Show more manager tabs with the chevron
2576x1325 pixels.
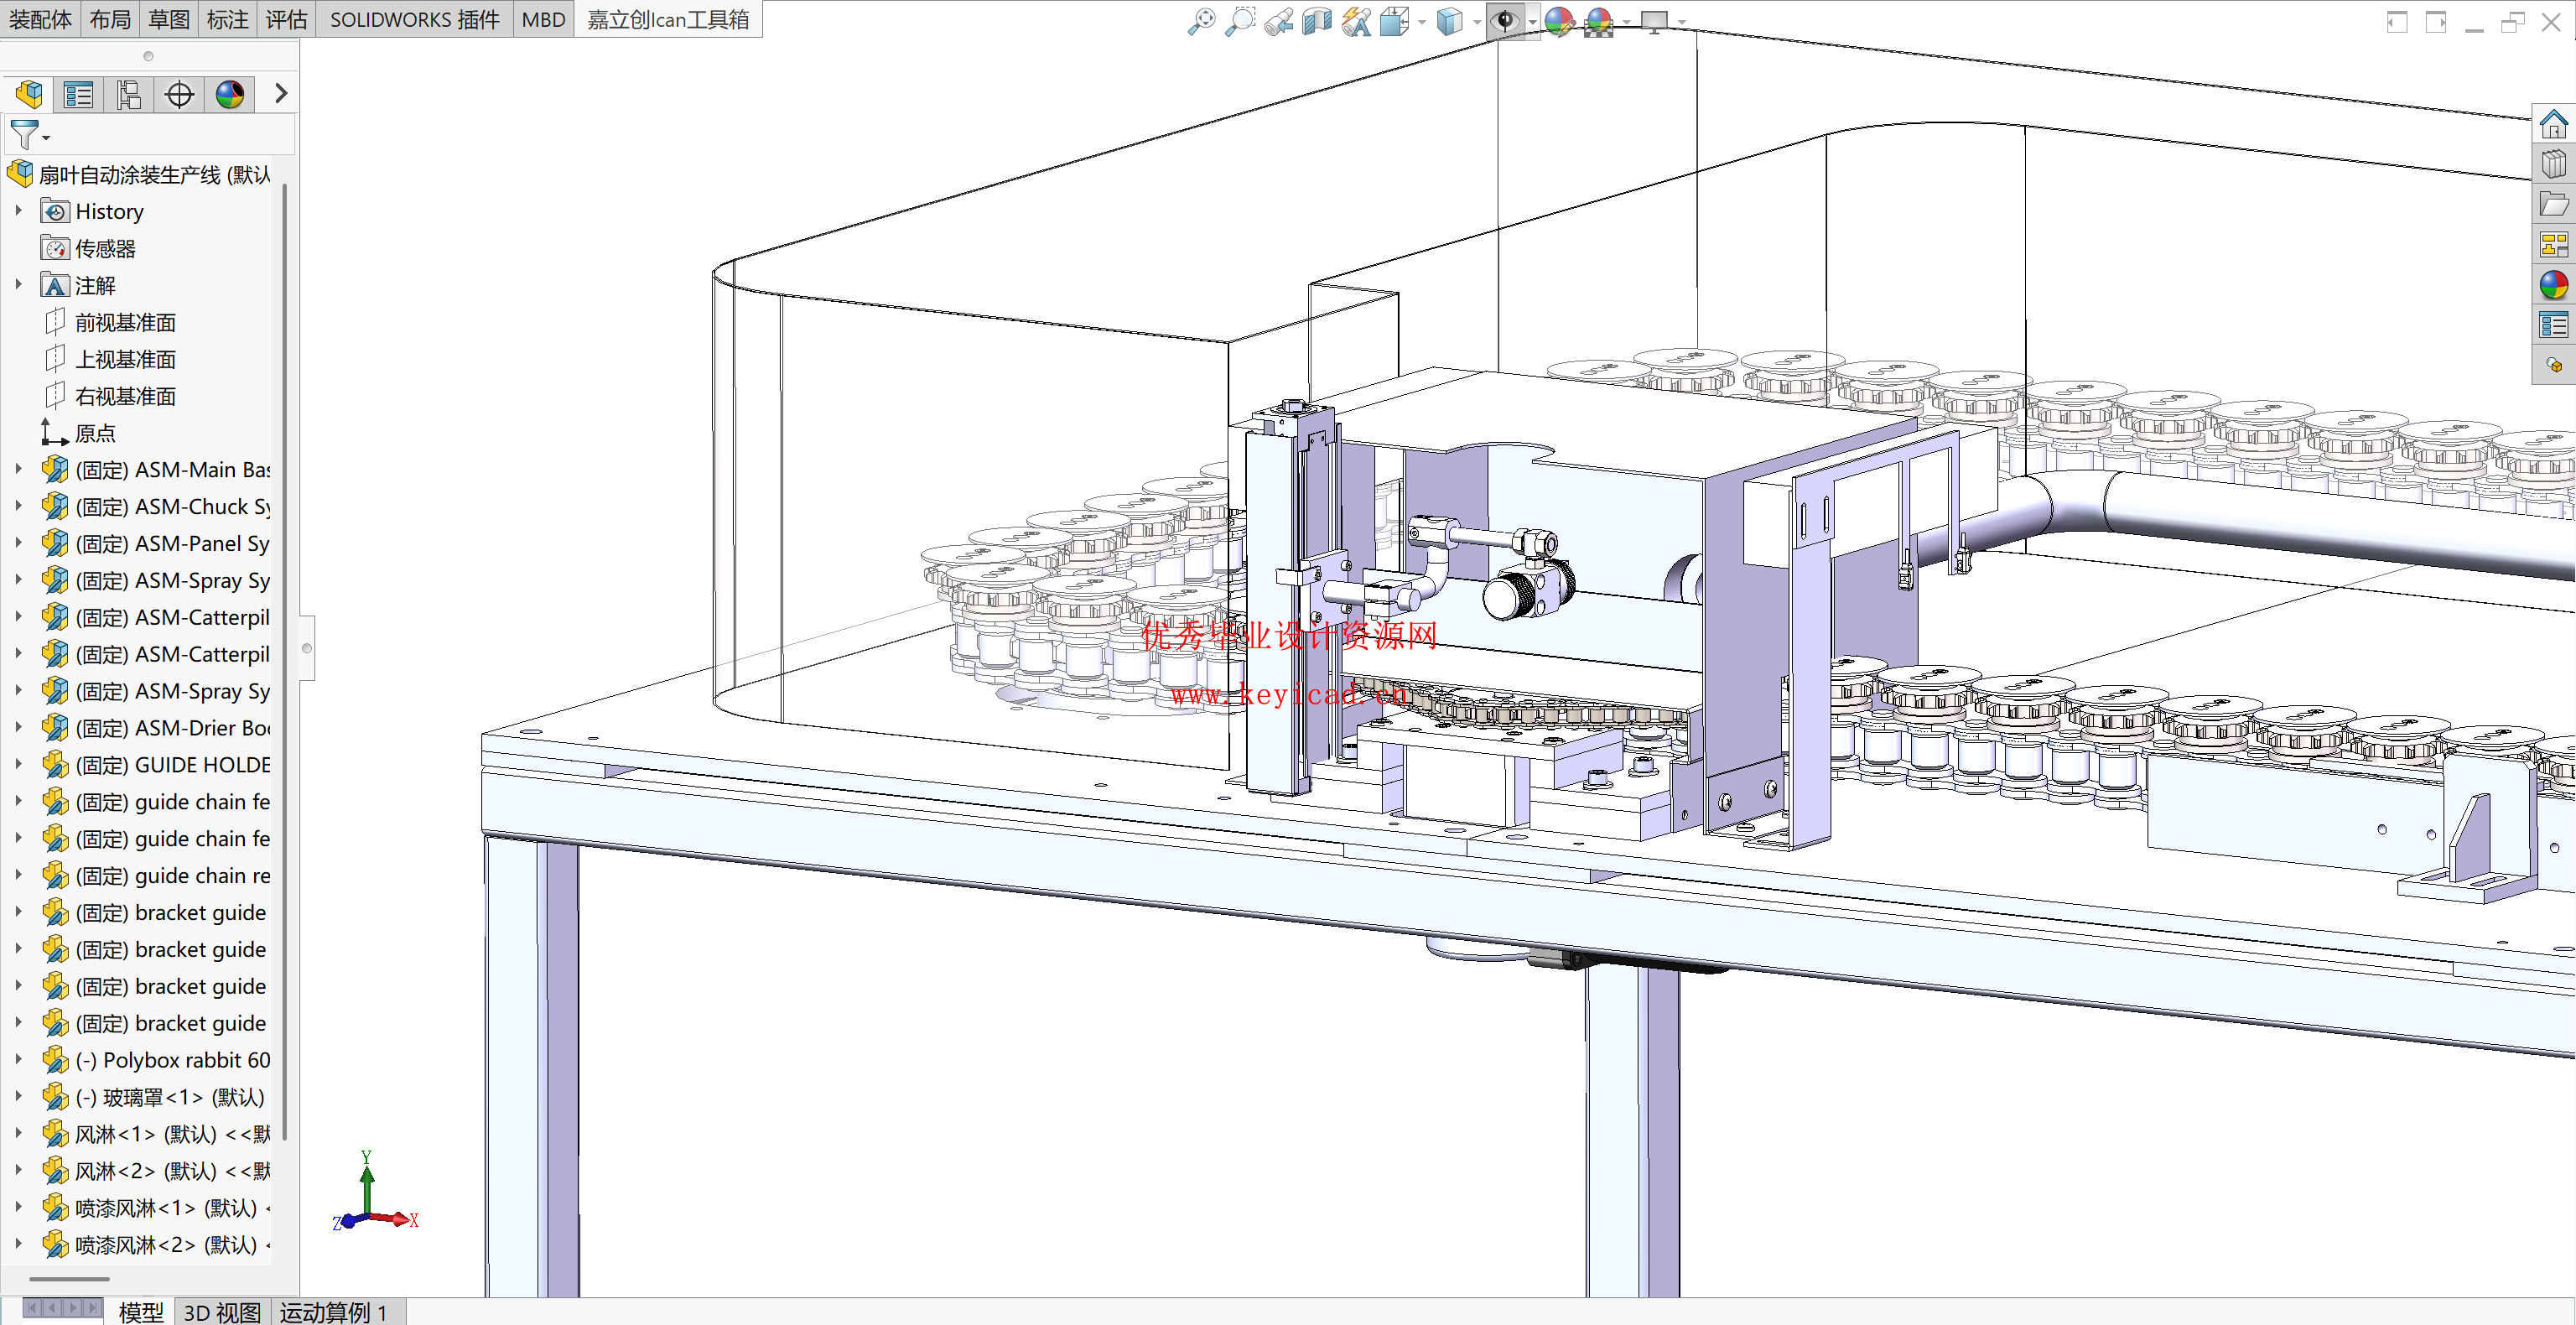(281, 94)
